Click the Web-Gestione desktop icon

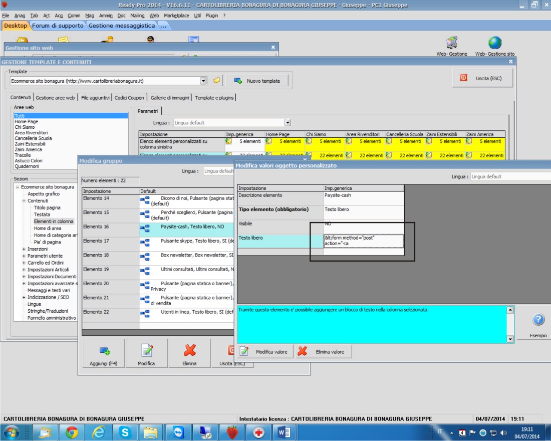(452, 43)
